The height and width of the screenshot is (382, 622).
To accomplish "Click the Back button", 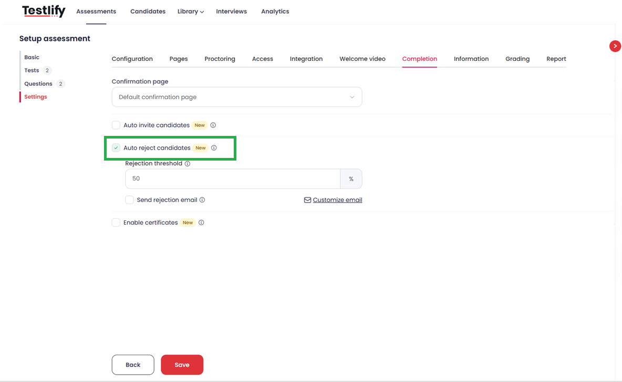I will pyautogui.click(x=133, y=365).
